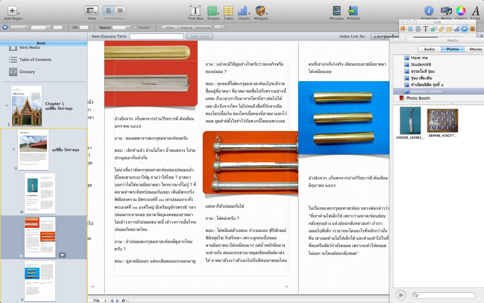This screenshot has height=303, width=484.
Task: Click the Fill color well
Action: pyautogui.click(x=84, y=28)
